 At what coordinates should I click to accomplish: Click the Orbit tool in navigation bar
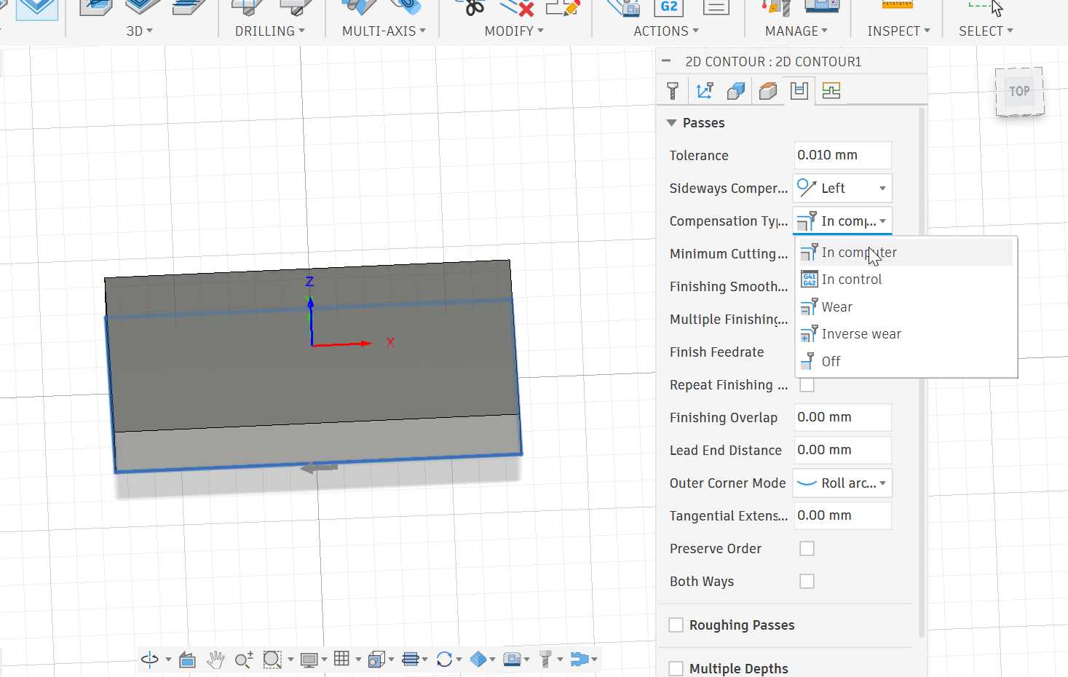click(x=150, y=660)
